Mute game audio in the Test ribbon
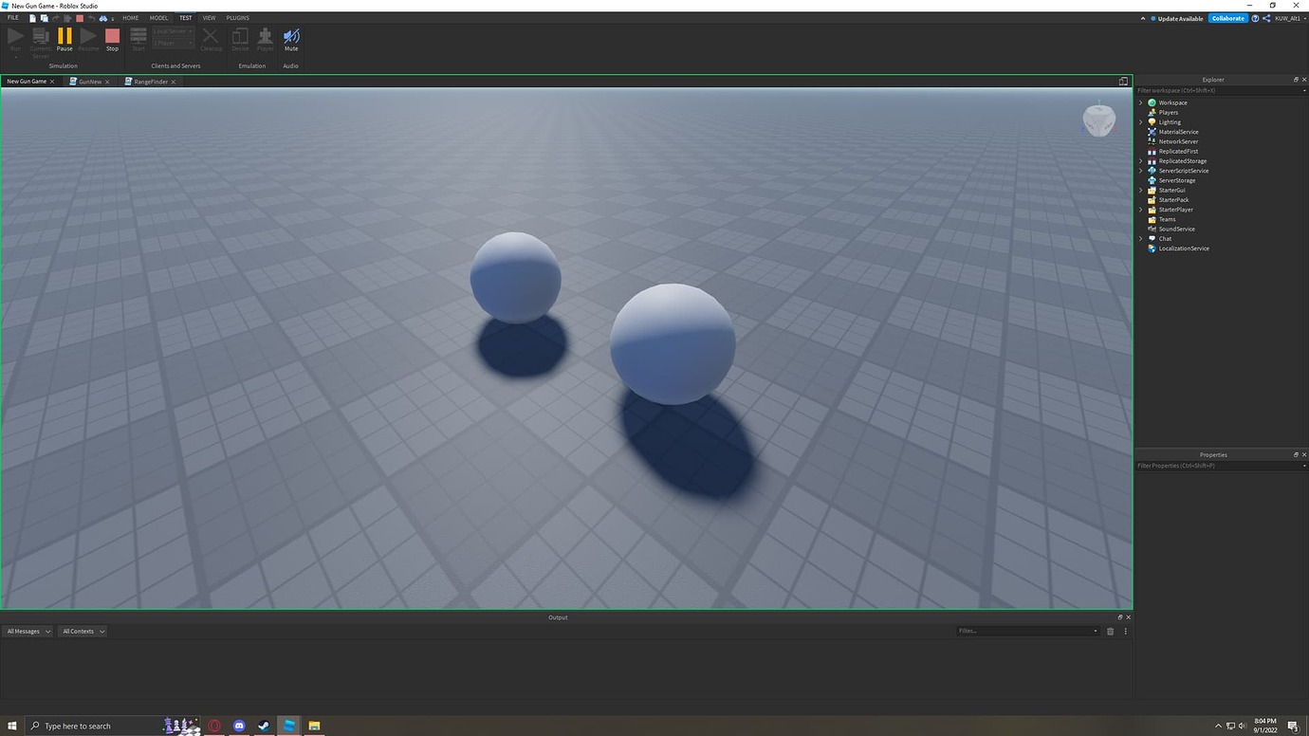1309x736 pixels. coord(290,36)
